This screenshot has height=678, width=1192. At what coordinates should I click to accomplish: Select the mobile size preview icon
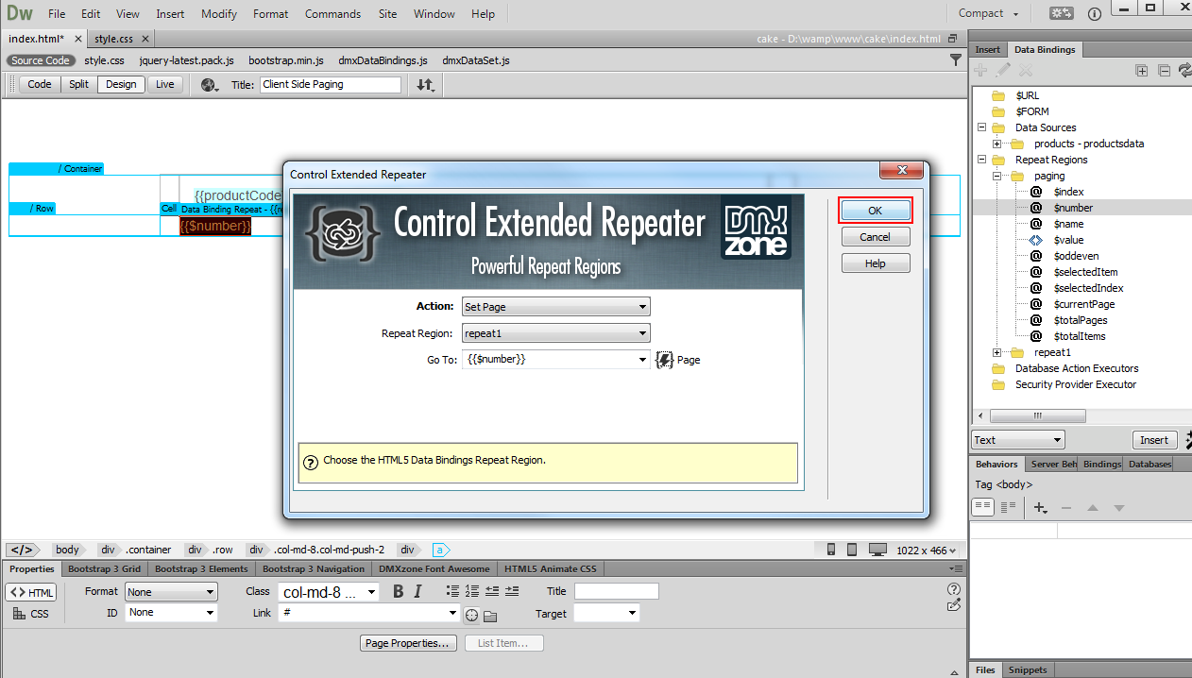click(x=831, y=550)
